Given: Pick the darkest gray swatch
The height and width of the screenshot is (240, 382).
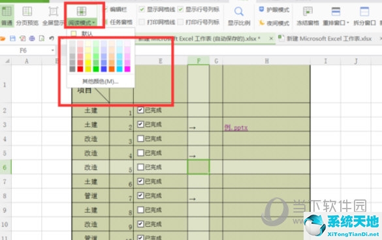Looking at the screenshot, I should tap(72, 69).
